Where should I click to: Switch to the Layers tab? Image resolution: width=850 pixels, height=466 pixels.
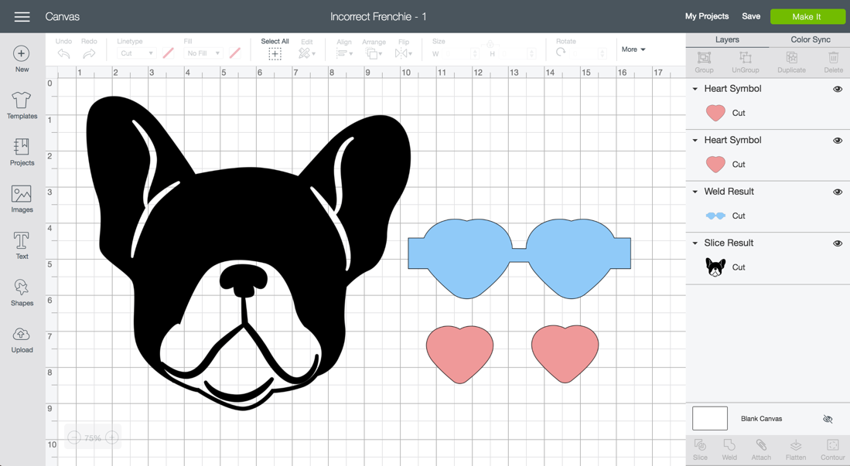[x=727, y=39]
